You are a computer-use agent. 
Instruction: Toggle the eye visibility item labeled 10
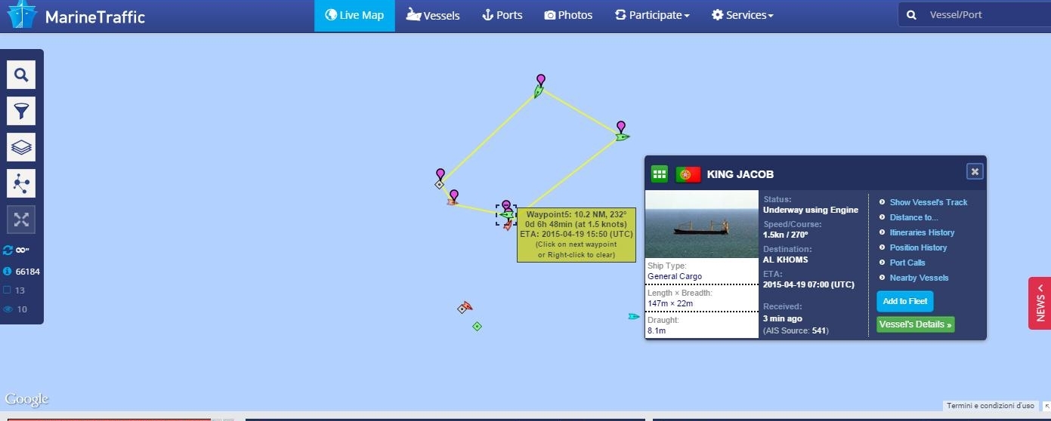coord(15,309)
